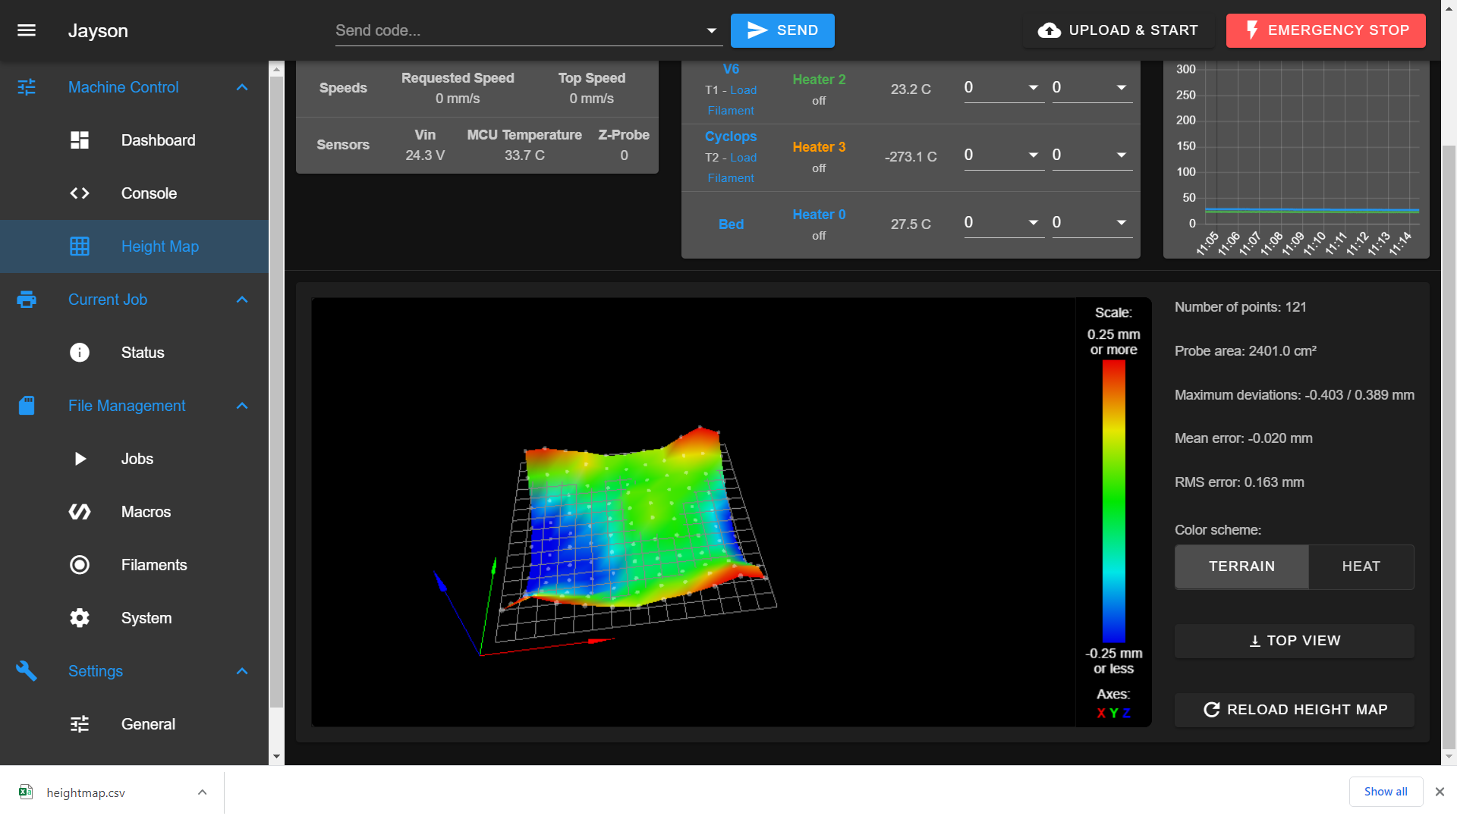
Task: Open the Jobs file list
Action: (x=134, y=459)
